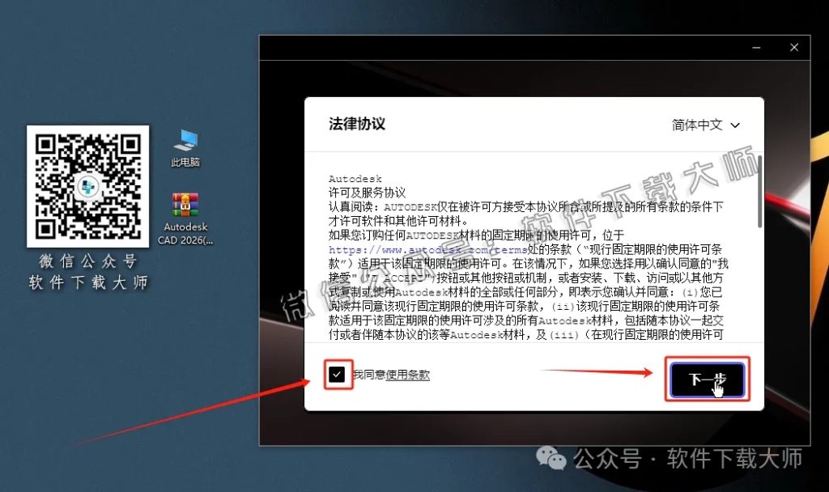The image size is (829, 492).
Task: Click the hand cursor target 下一步 icon button
Action: pyautogui.click(x=707, y=379)
